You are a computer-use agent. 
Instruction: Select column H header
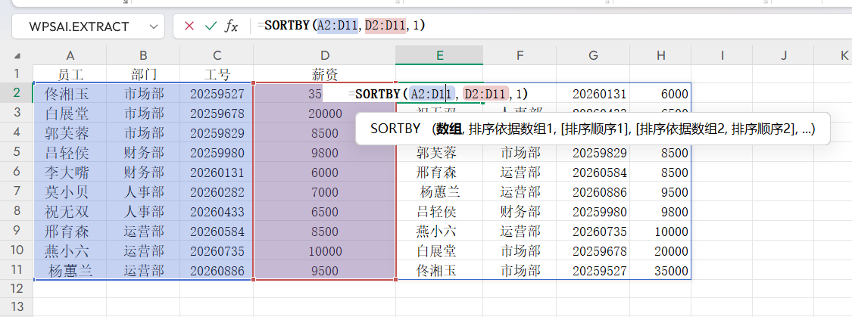[660, 54]
